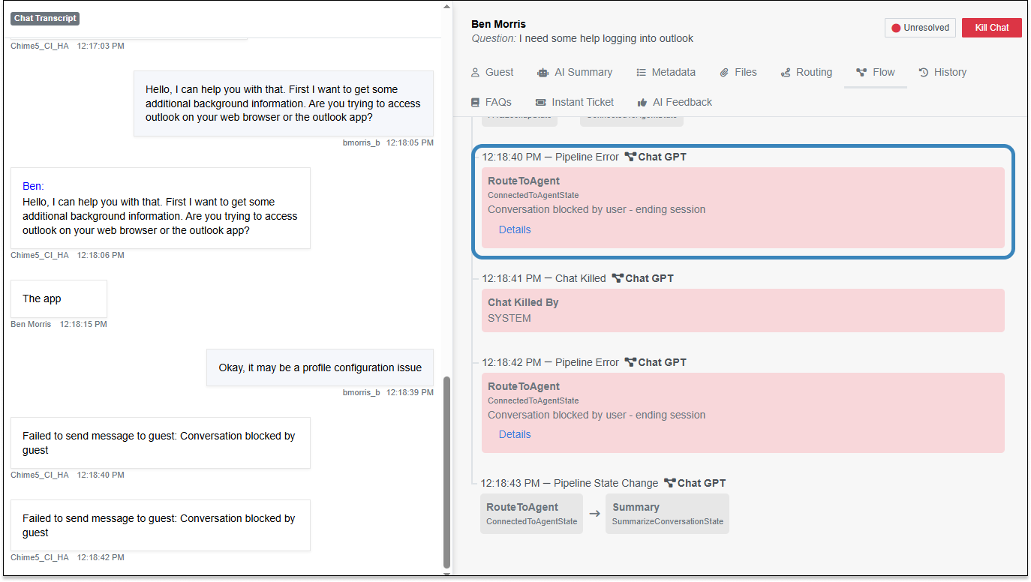Toggle the Unresolved status button

click(919, 28)
